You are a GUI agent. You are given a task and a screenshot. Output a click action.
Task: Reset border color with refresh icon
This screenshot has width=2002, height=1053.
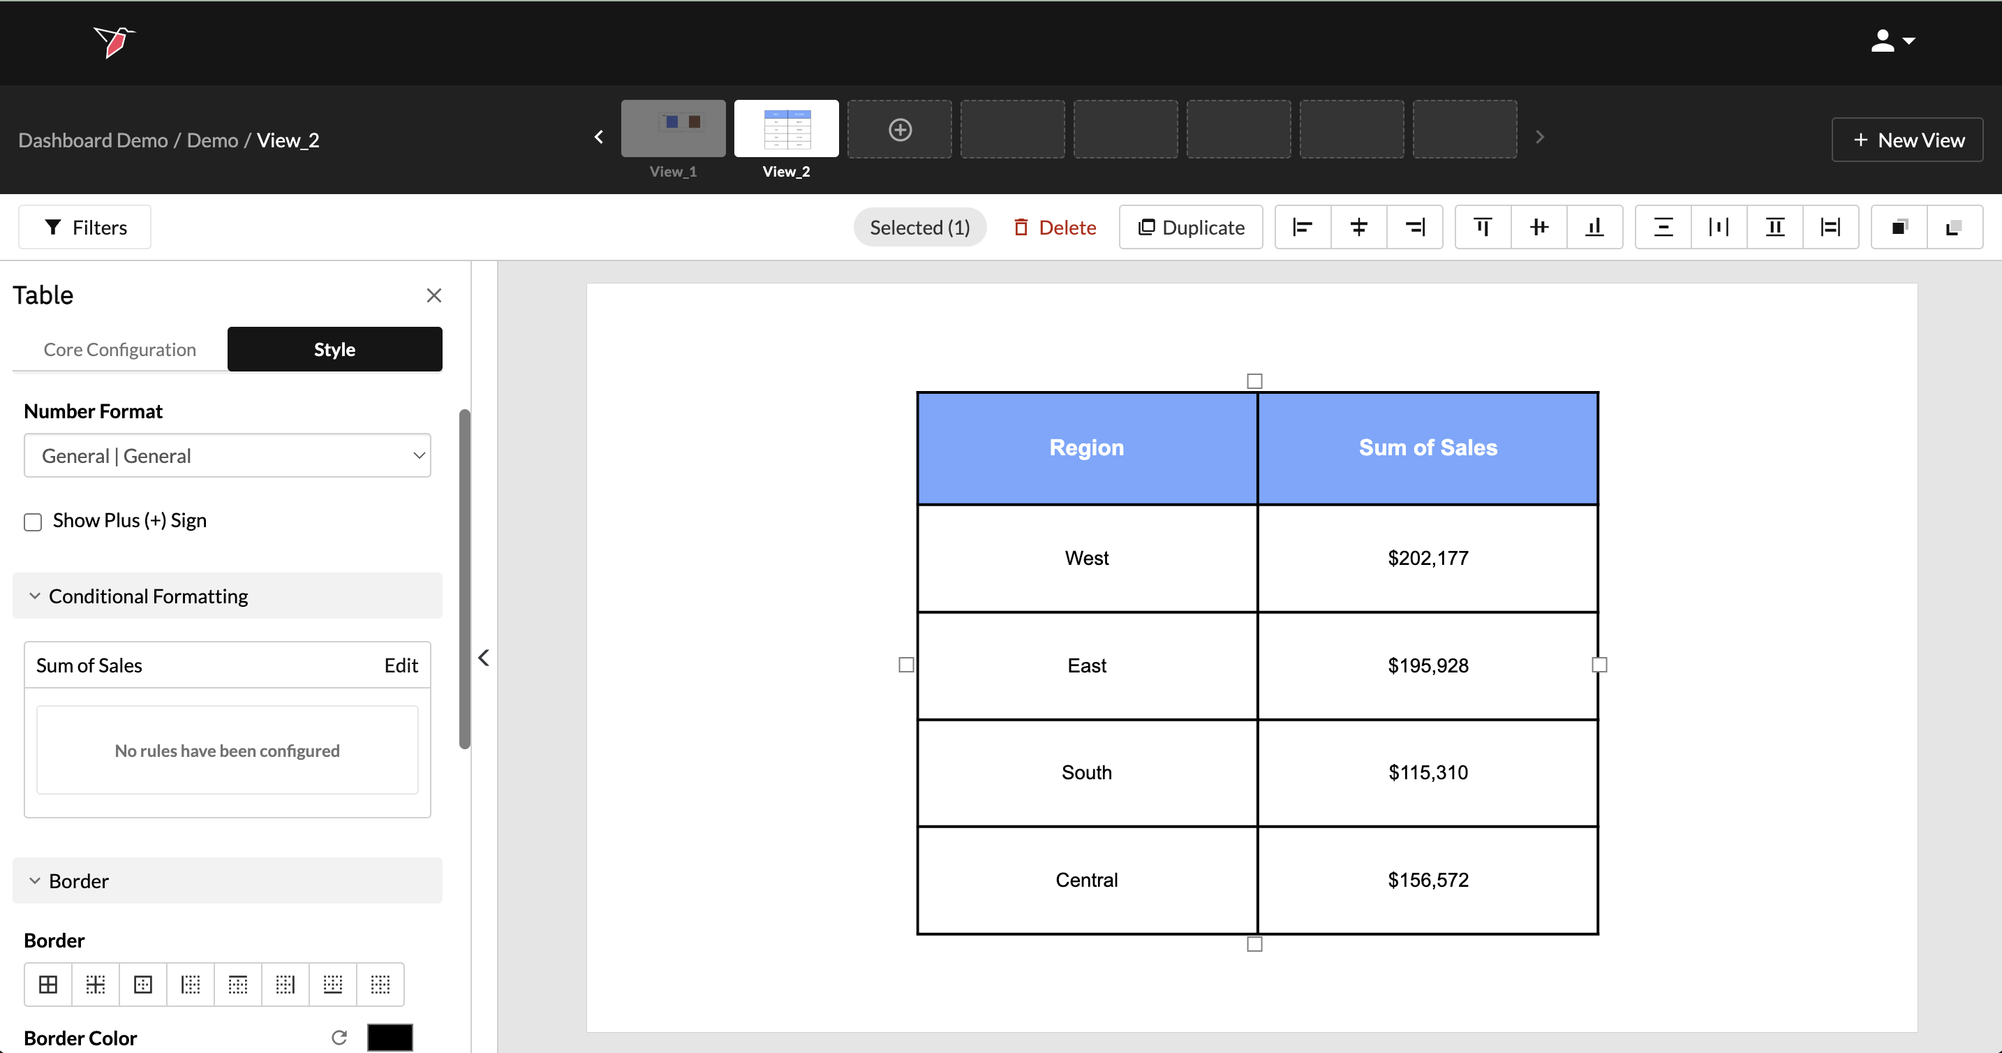339,1038
